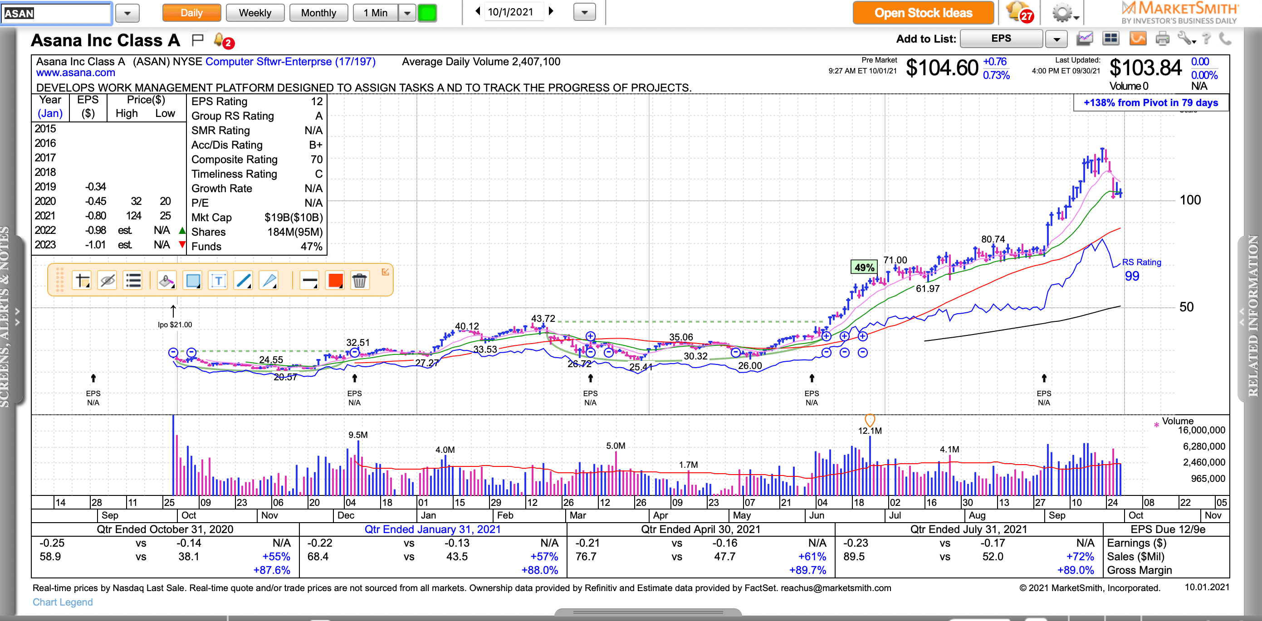
Task: Click the orange pattern recognition icon
Action: point(1138,38)
